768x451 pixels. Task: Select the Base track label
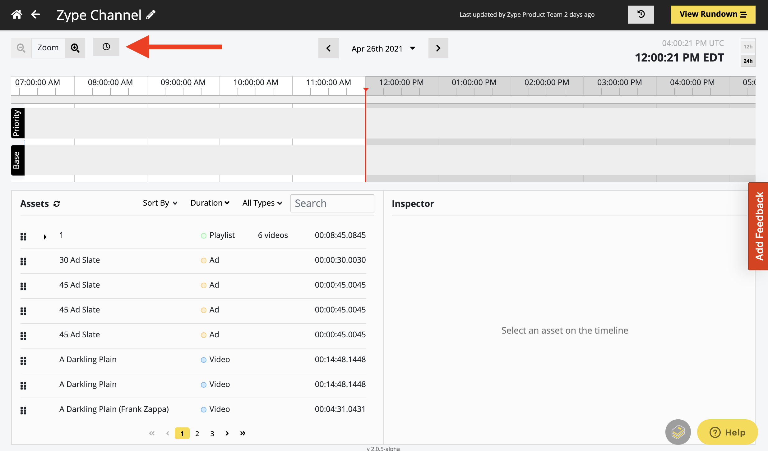(18, 160)
